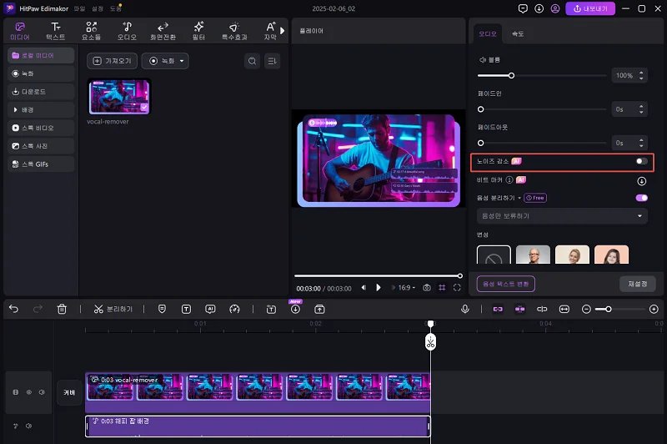Toggle video track visibility eye icon
The width and height of the screenshot is (667, 444).
(29, 392)
